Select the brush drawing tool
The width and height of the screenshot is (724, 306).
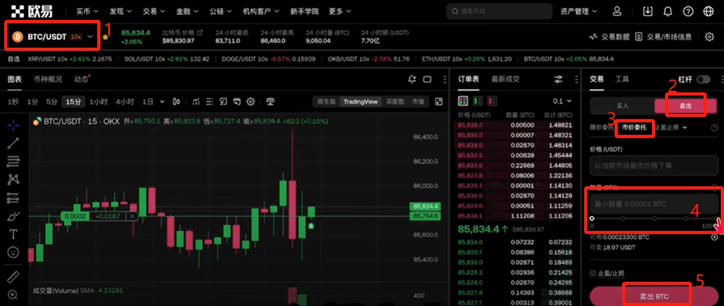(x=13, y=216)
